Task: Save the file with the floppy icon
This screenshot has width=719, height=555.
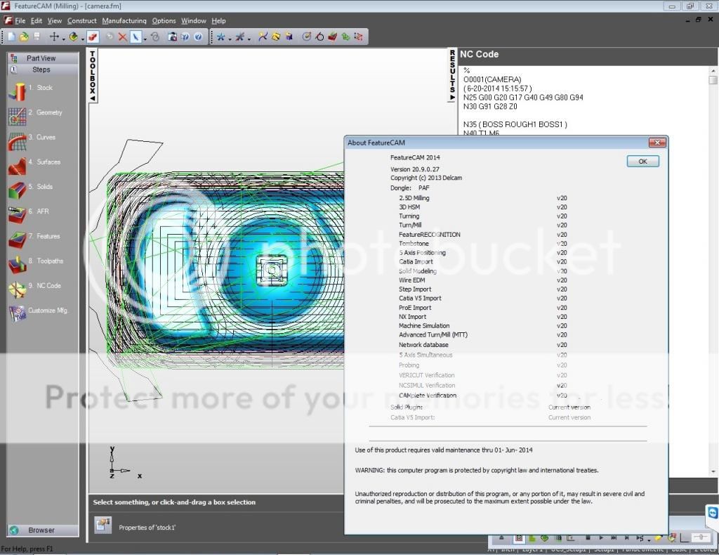Action: [37, 37]
